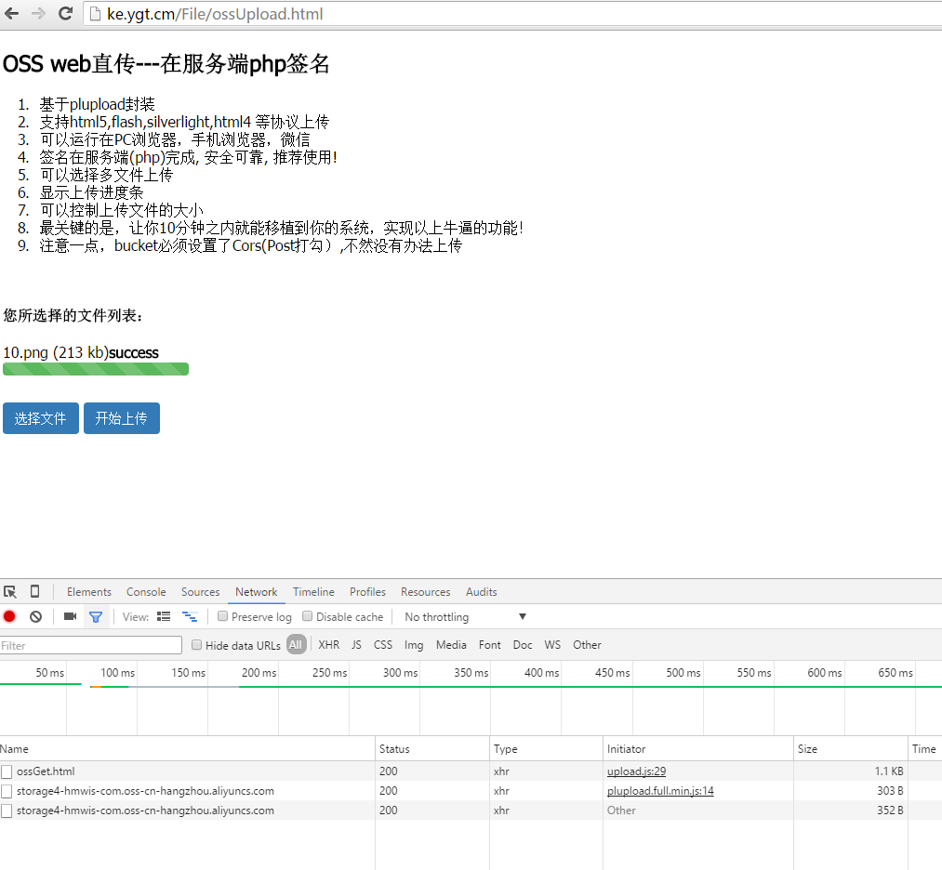This screenshot has width=942, height=870.
Task: Open the Sources tab in DevTools
Action: [x=200, y=592]
